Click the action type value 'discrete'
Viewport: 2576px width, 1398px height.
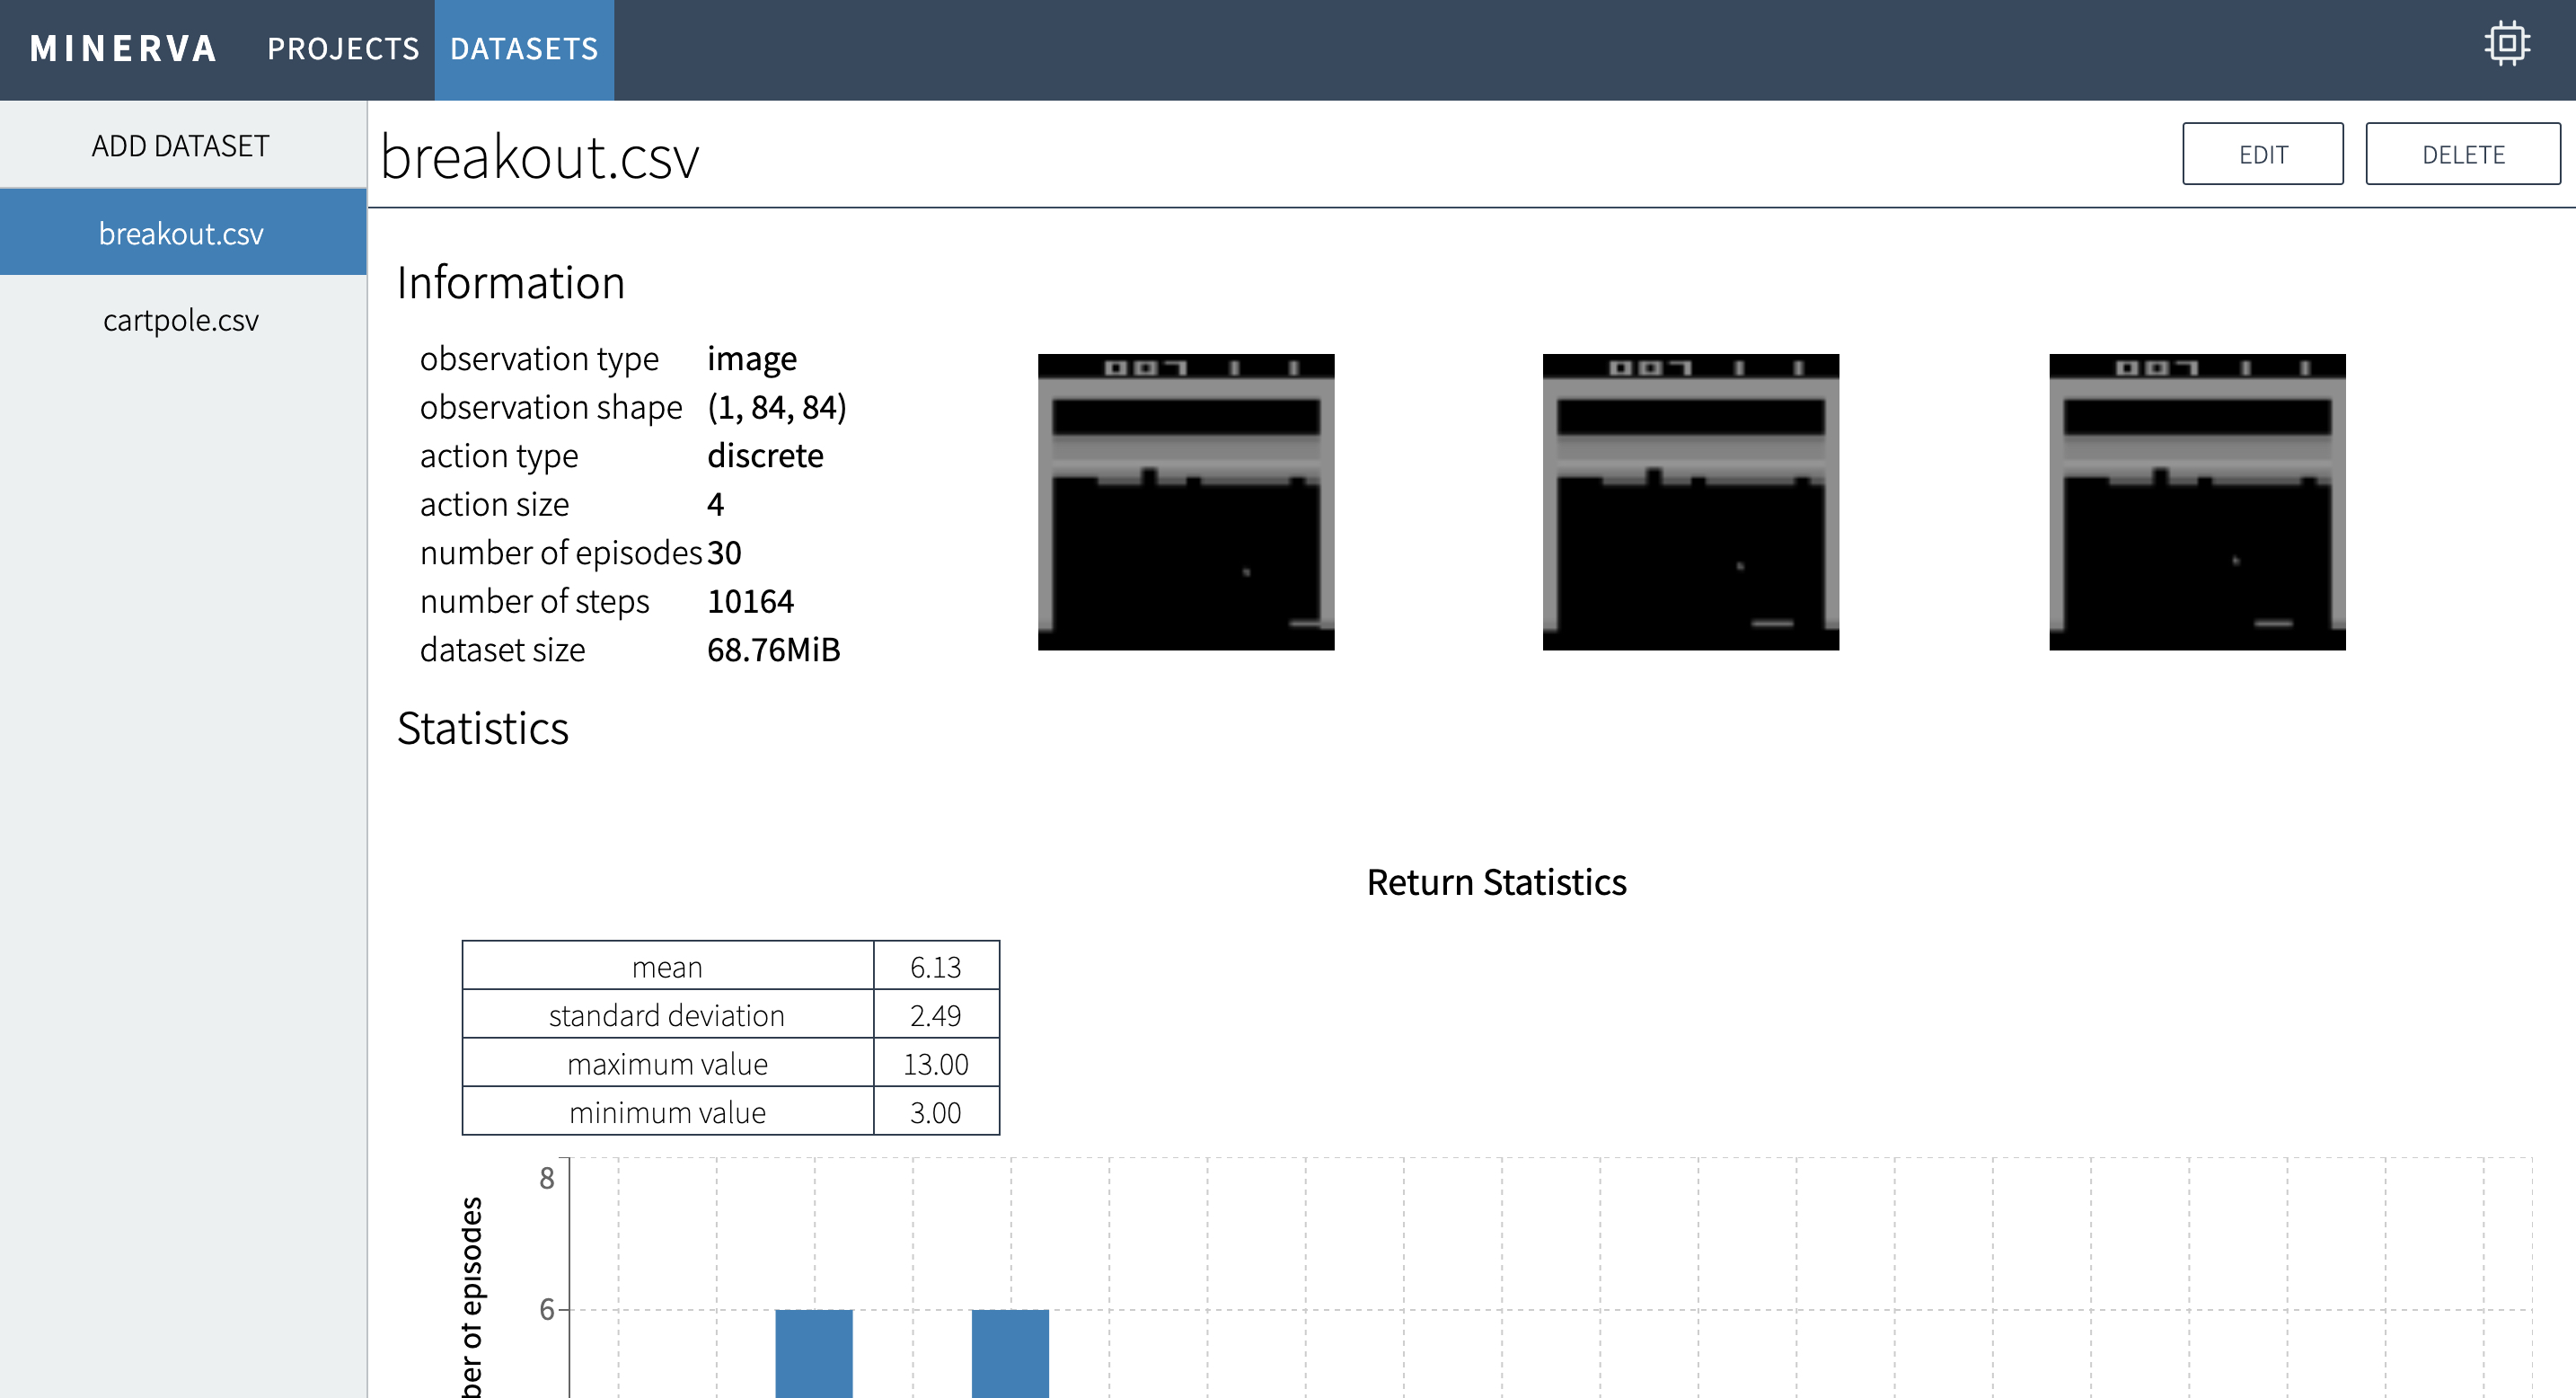pos(765,456)
